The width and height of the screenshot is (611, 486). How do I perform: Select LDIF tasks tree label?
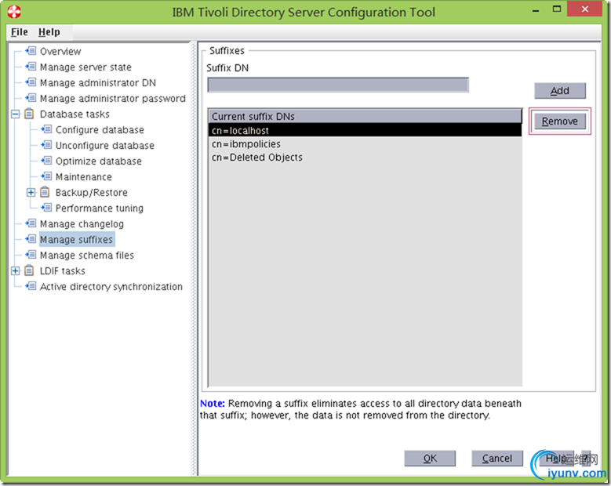pyautogui.click(x=62, y=270)
